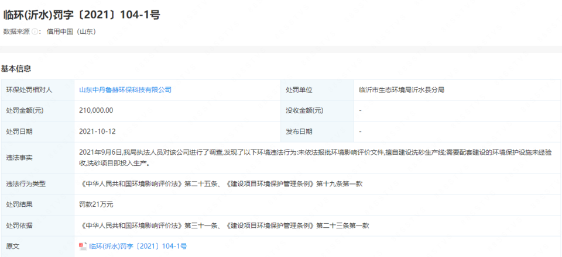Click the 基本信息 section heading

[16, 68]
